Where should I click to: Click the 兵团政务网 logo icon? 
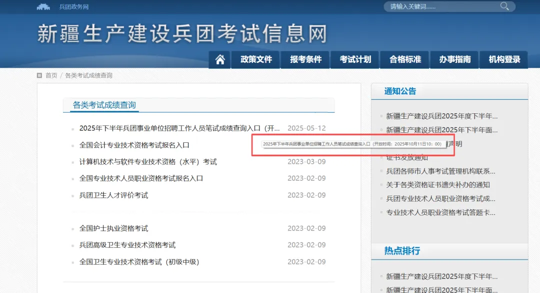click(x=44, y=6)
